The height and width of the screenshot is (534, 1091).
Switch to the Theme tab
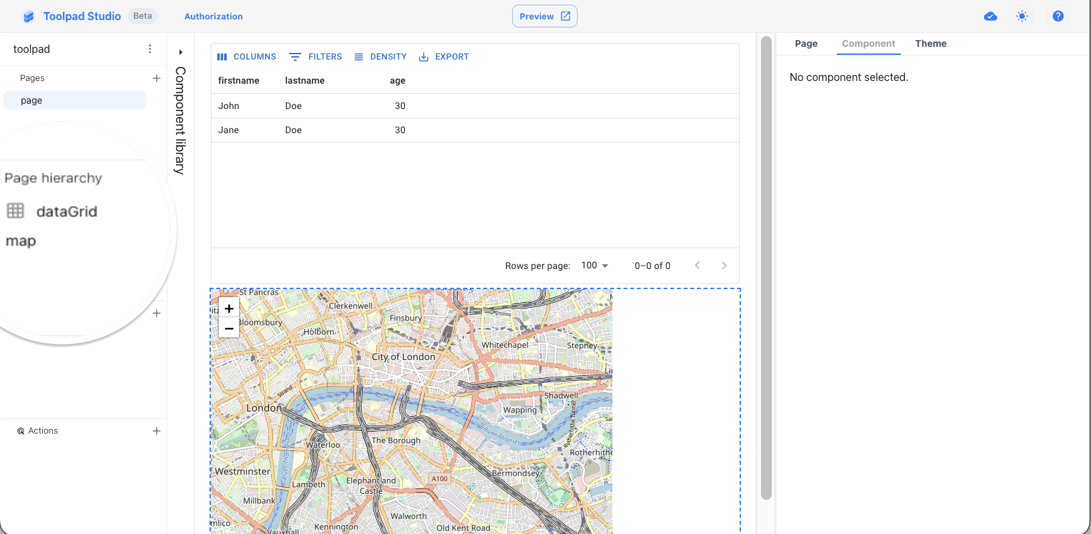pos(930,43)
